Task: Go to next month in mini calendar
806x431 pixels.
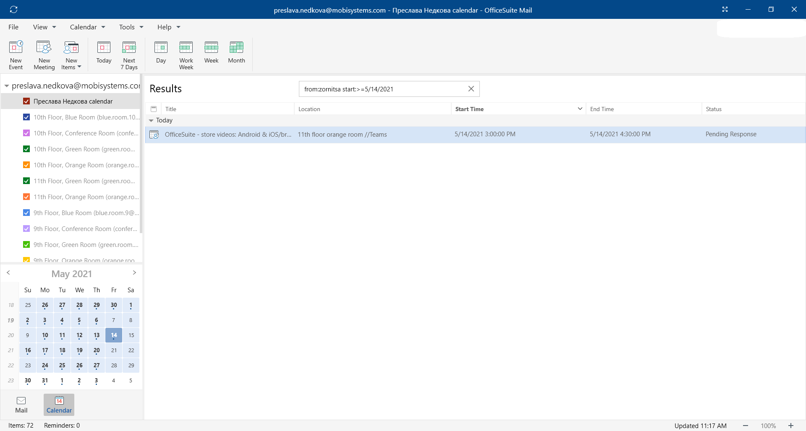Action: tap(134, 273)
